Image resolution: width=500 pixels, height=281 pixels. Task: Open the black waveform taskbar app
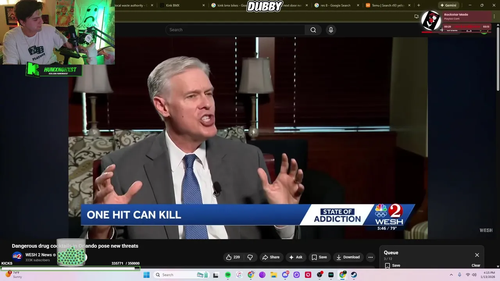(x=331, y=275)
